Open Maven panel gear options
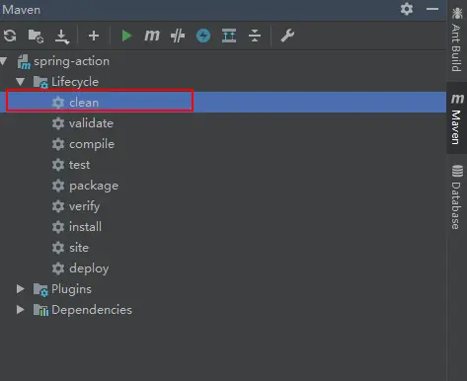Screen dimensions: 467x381 (407, 9)
